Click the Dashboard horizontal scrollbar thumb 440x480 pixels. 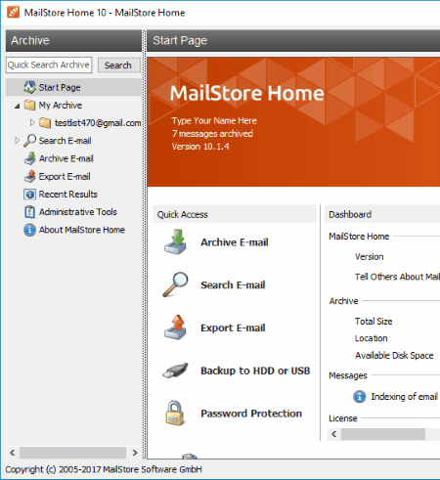tap(383, 434)
